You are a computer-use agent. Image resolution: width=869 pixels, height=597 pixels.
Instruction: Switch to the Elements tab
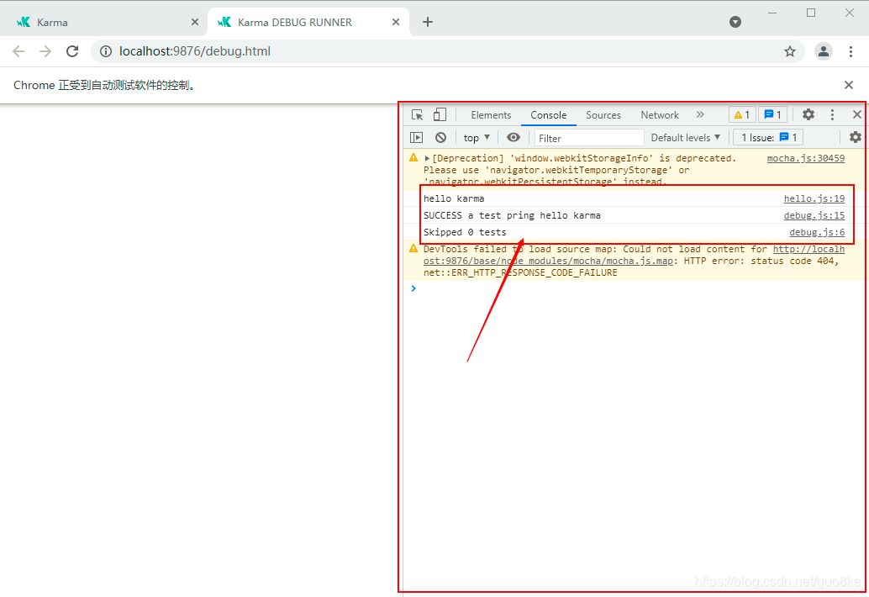click(491, 115)
